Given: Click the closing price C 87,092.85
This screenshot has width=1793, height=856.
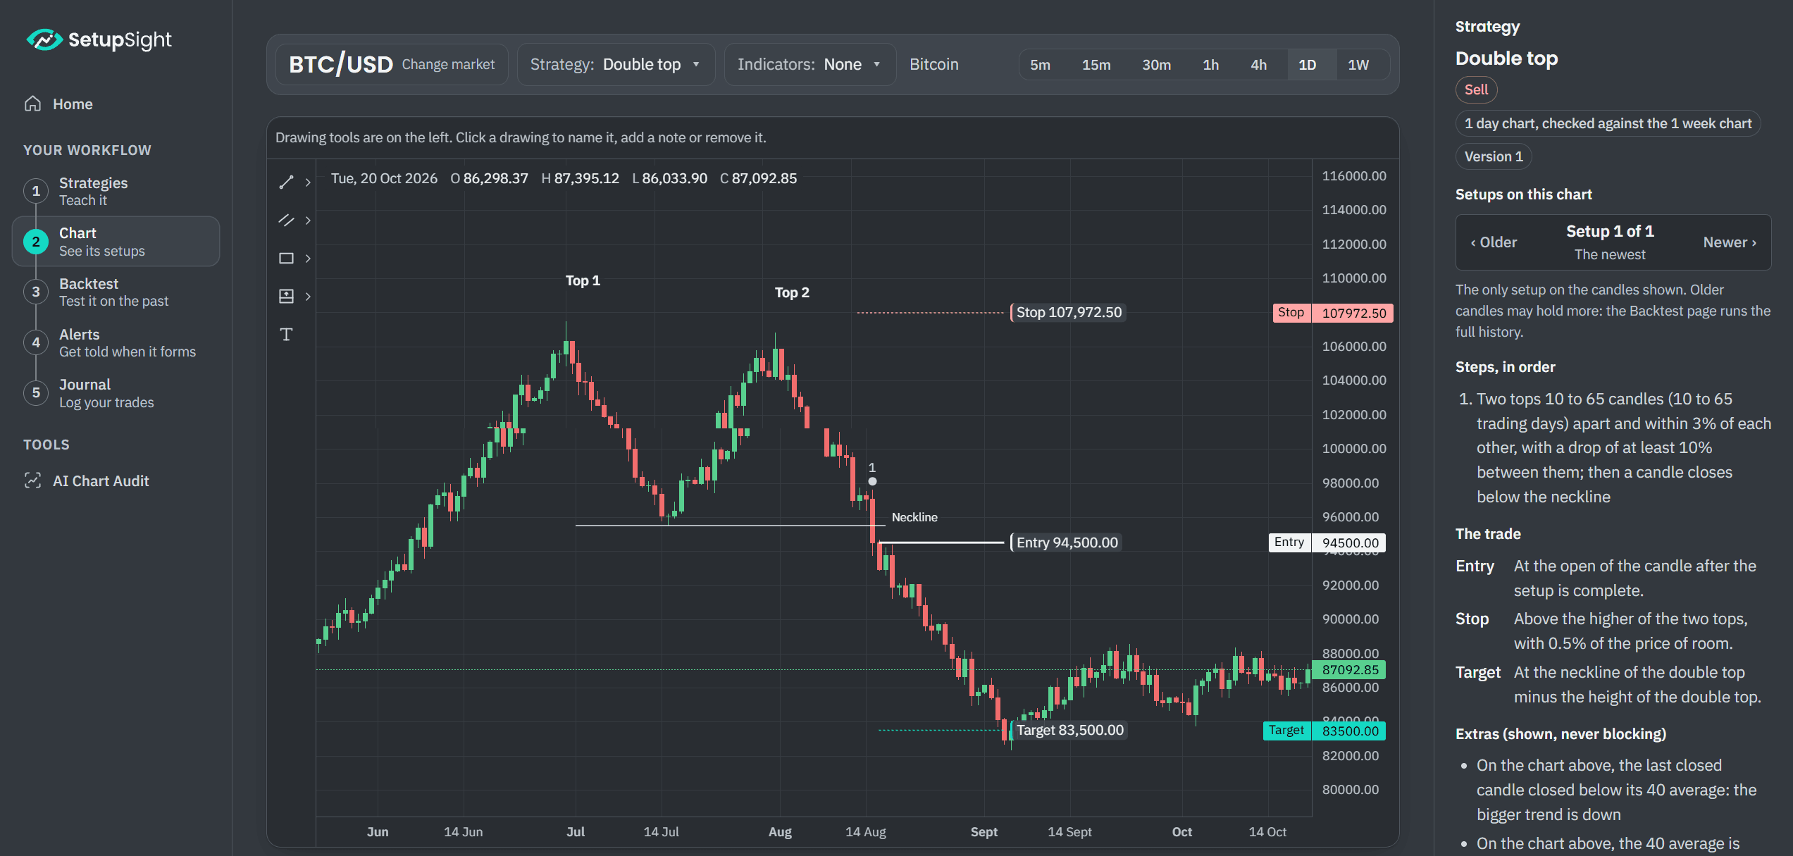Looking at the screenshot, I should (758, 178).
